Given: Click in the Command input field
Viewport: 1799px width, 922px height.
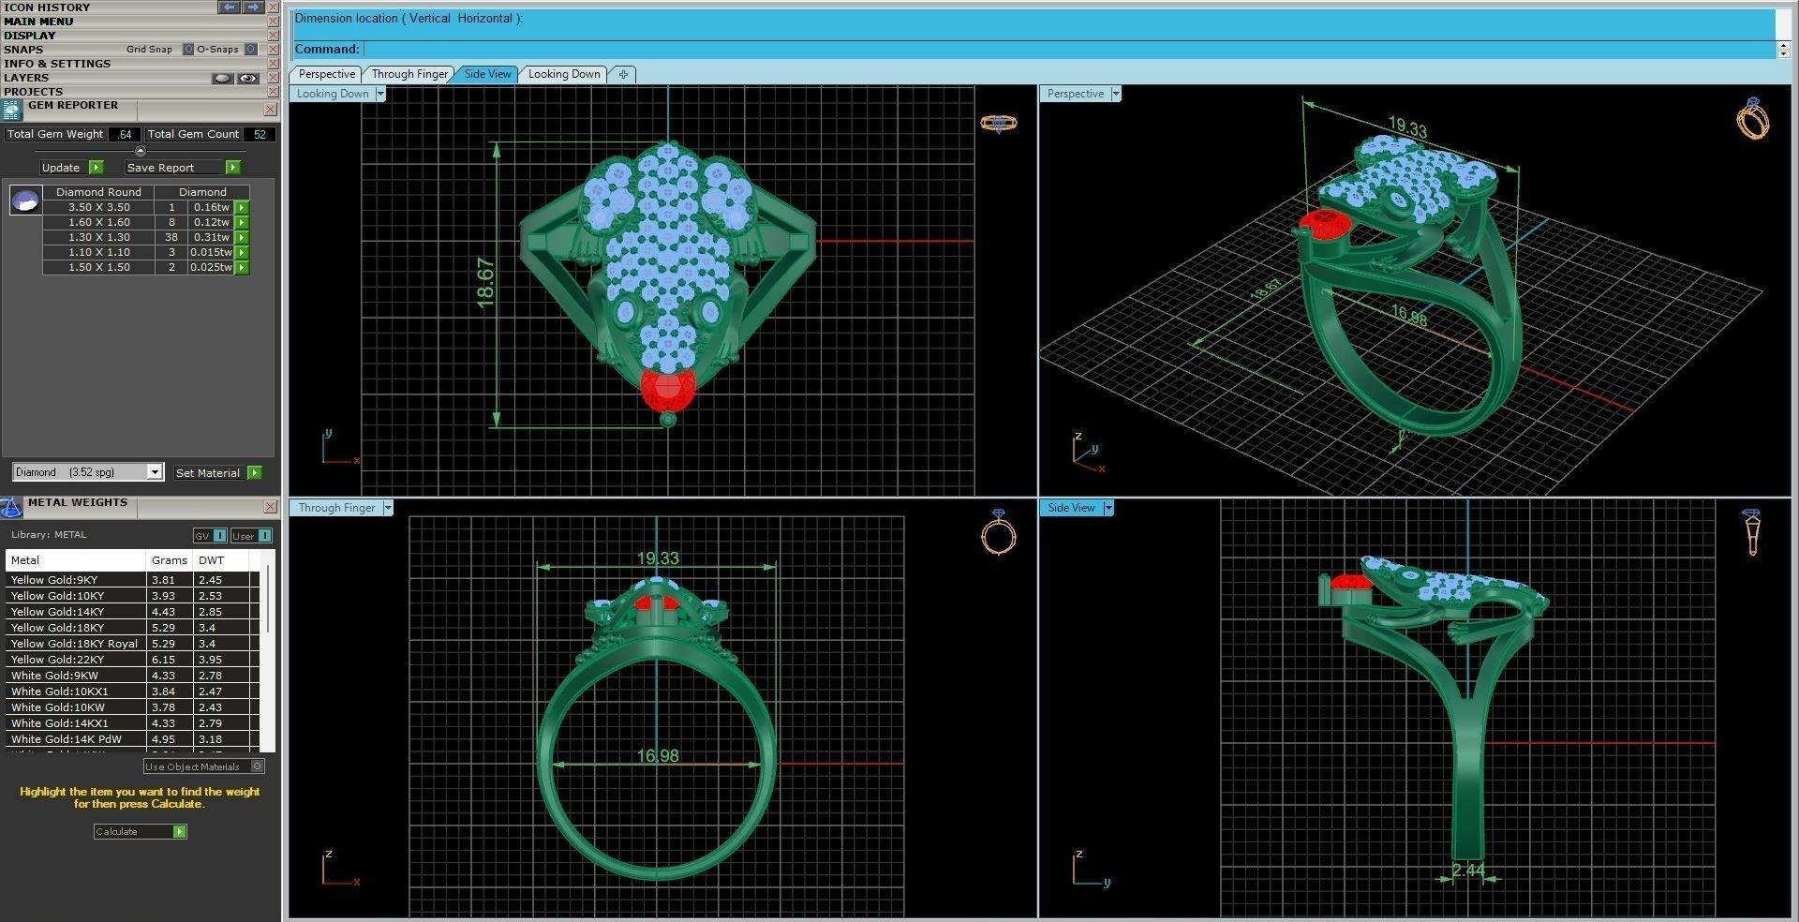Looking at the screenshot, I should coord(1069,49).
